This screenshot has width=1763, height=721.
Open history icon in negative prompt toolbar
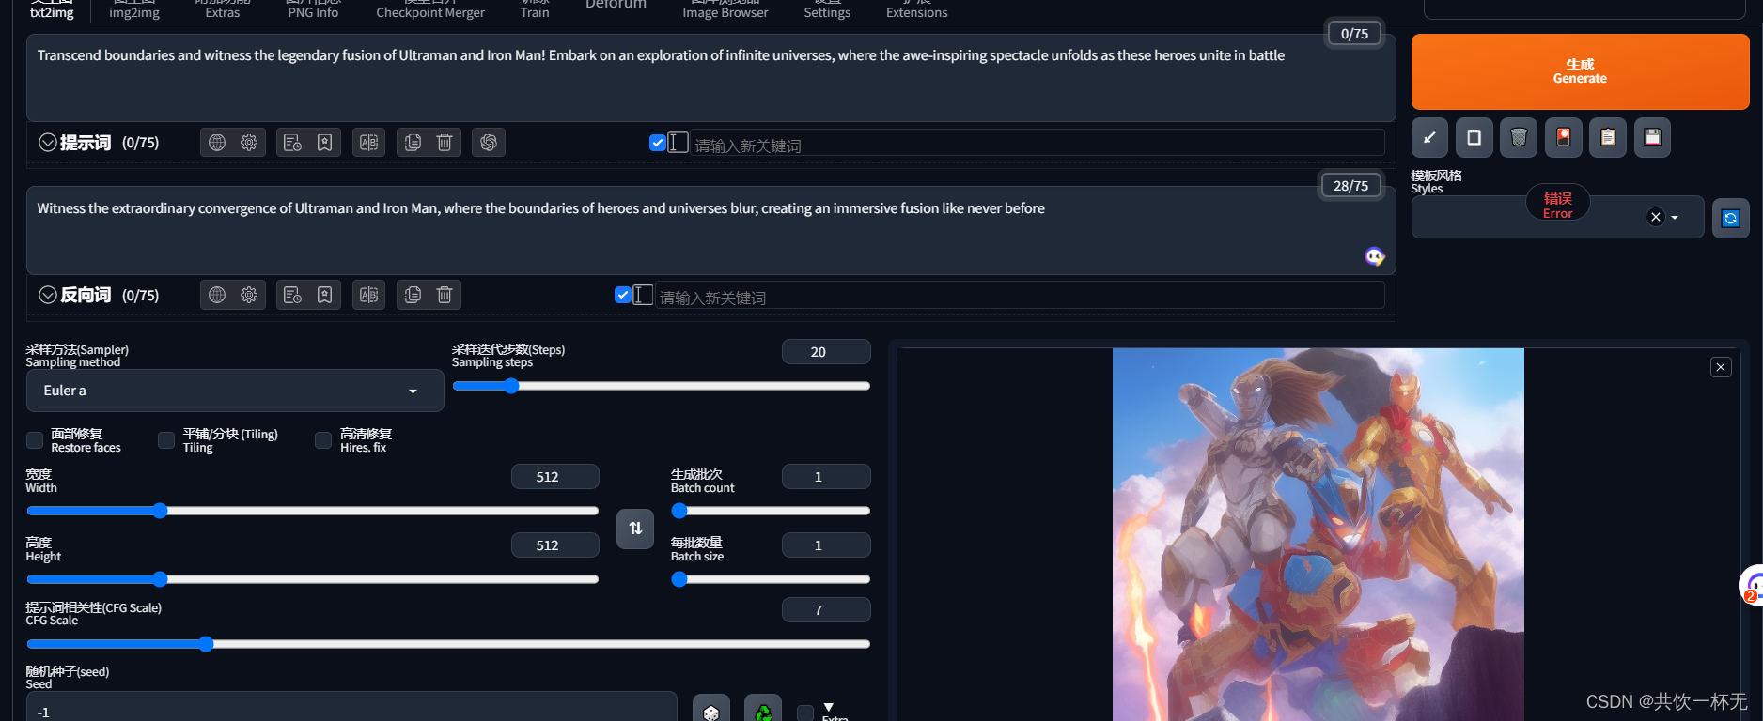(x=292, y=295)
